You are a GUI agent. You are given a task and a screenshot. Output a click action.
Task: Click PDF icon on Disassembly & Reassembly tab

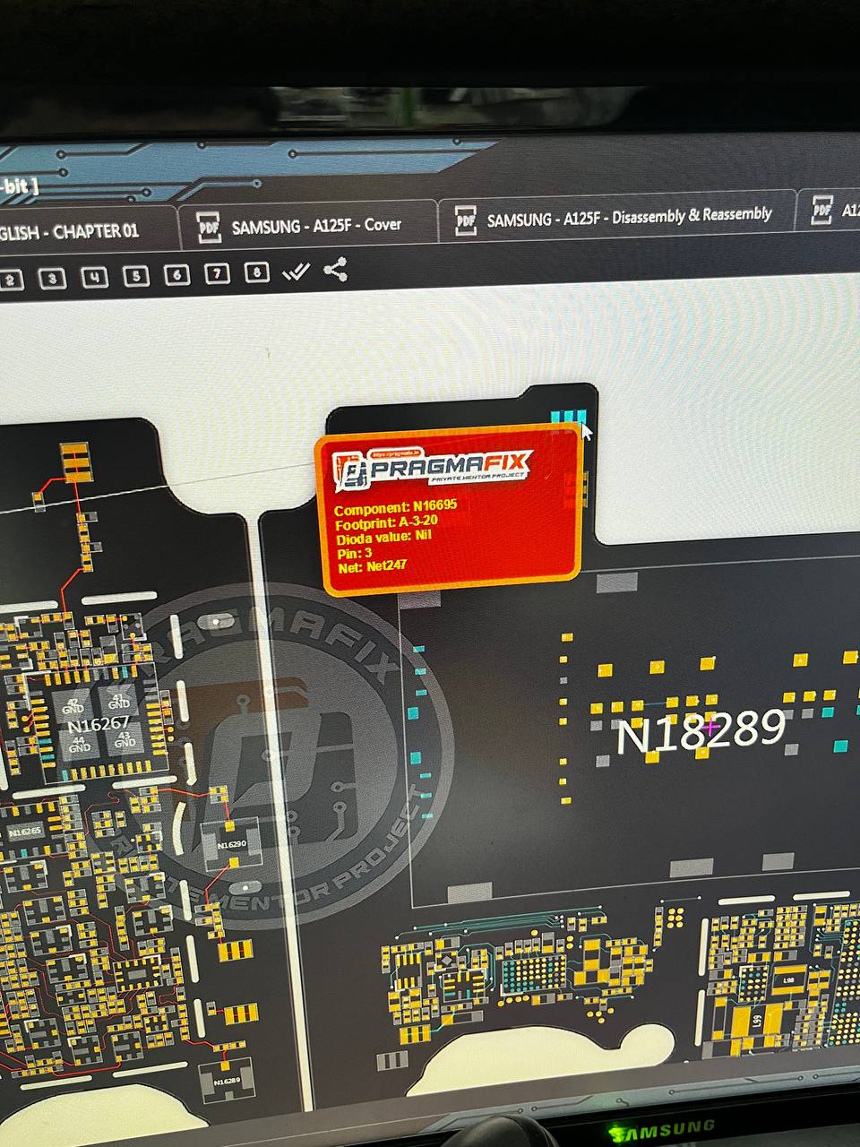tap(465, 220)
